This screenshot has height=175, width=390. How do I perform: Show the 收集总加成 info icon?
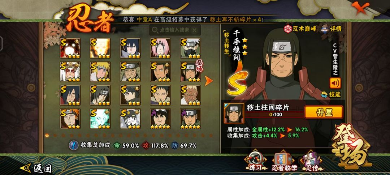[x=74, y=145]
